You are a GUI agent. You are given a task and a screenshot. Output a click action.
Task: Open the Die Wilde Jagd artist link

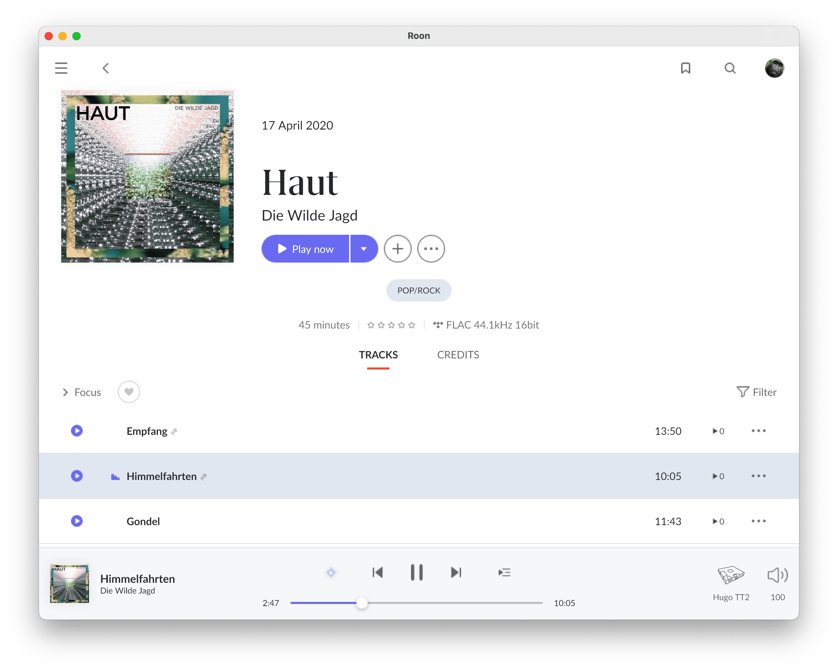[309, 216]
